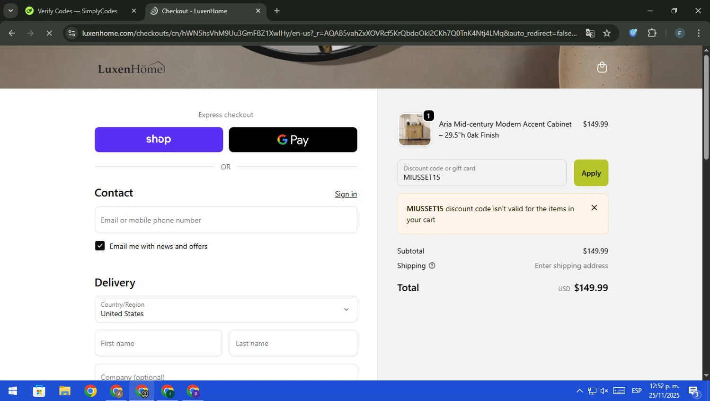The image size is (710, 401).
Task: Click the taskbar clock and date
Action: 664,391
